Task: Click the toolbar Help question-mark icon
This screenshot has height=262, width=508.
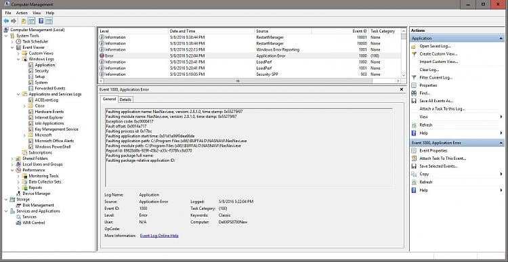Action: tap(41, 21)
